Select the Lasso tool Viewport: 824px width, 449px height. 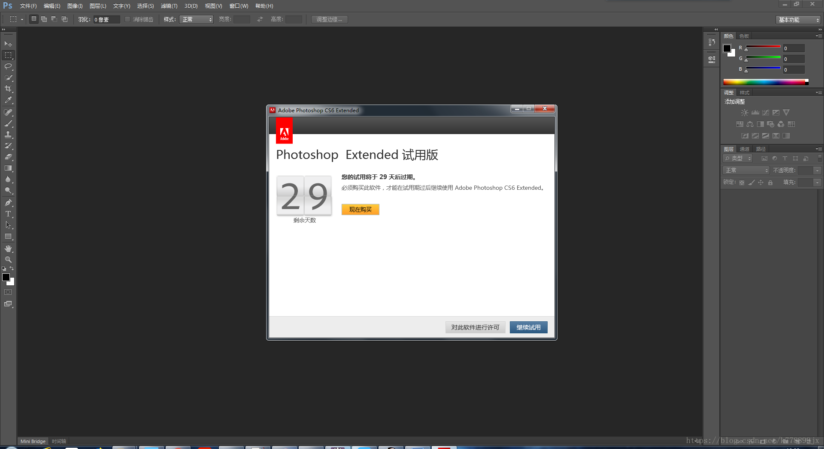point(8,66)
